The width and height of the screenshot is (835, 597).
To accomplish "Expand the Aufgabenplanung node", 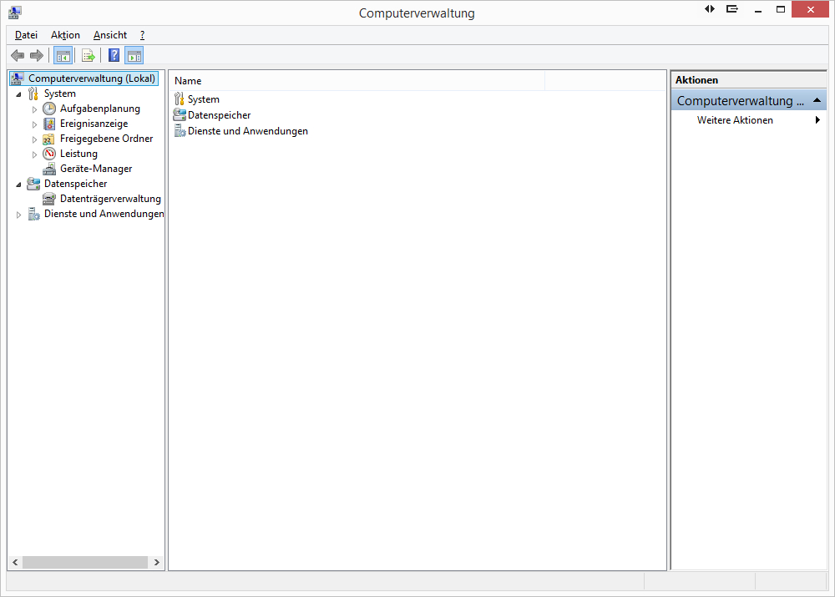I will [34, 109].
